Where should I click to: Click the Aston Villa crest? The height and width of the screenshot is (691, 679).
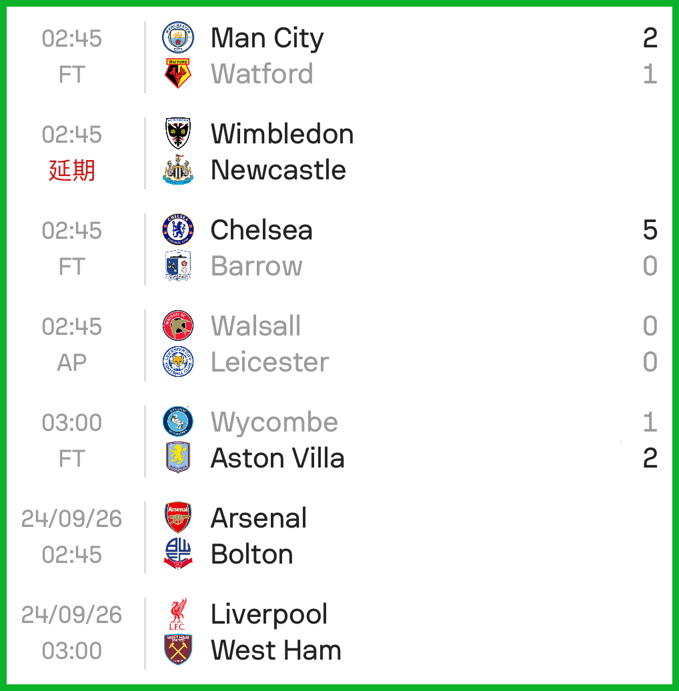(x=178, y=458)
